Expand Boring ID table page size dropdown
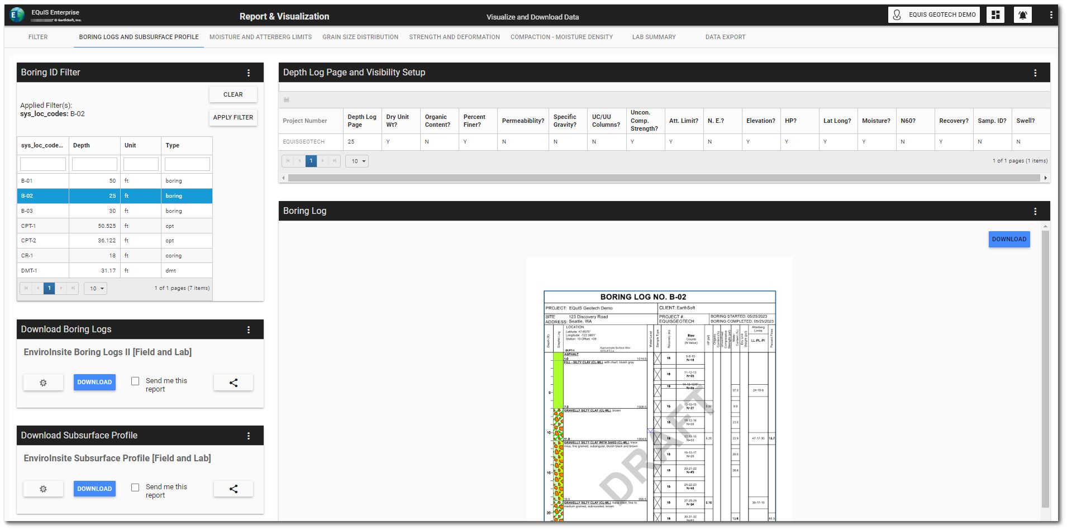The height and width of the screenshot is (530, 1067). coord(96,288)
